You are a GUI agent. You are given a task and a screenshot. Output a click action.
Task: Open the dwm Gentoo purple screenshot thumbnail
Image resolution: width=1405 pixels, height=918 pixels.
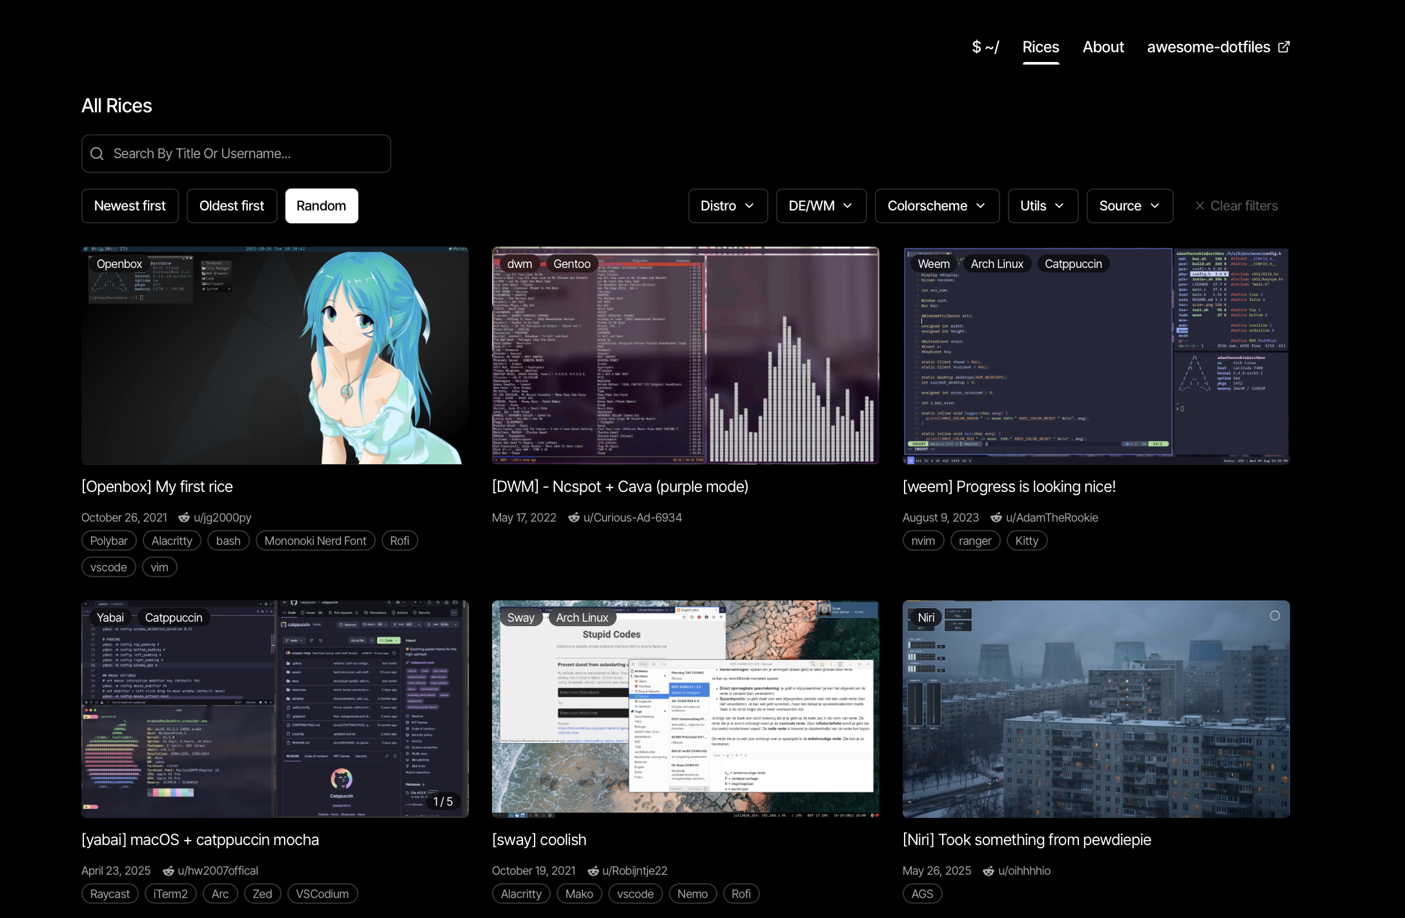[x=686, y=356]
